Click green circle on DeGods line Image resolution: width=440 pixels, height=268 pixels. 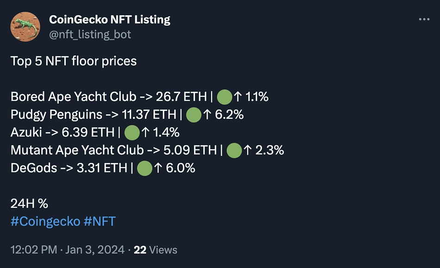pos(145,168)
